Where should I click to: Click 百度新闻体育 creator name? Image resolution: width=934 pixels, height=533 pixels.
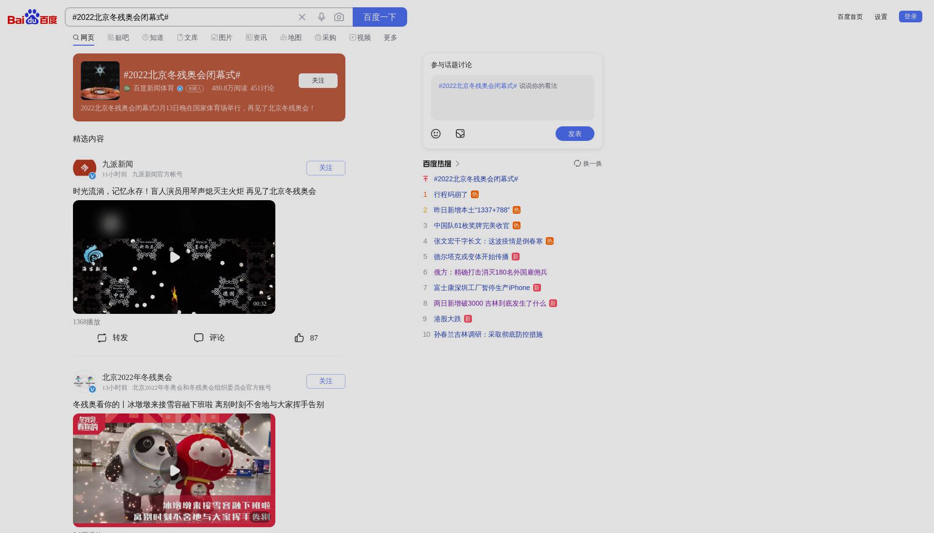coord(154,88)
